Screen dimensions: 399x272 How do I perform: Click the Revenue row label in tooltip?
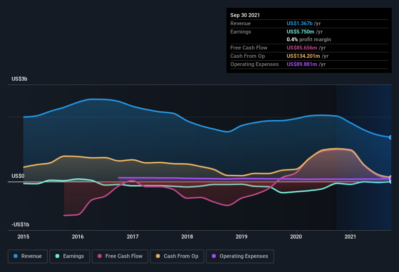pos(241,23)
